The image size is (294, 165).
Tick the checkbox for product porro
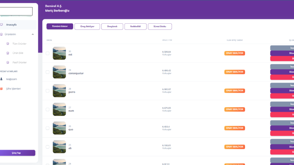[x=47, y=91]
